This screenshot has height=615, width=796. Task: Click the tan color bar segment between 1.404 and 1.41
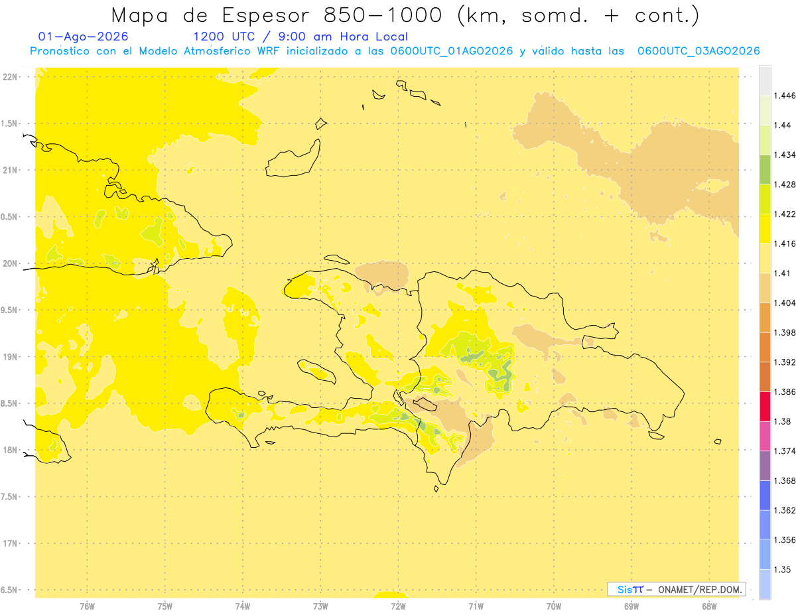pos(765,288)
